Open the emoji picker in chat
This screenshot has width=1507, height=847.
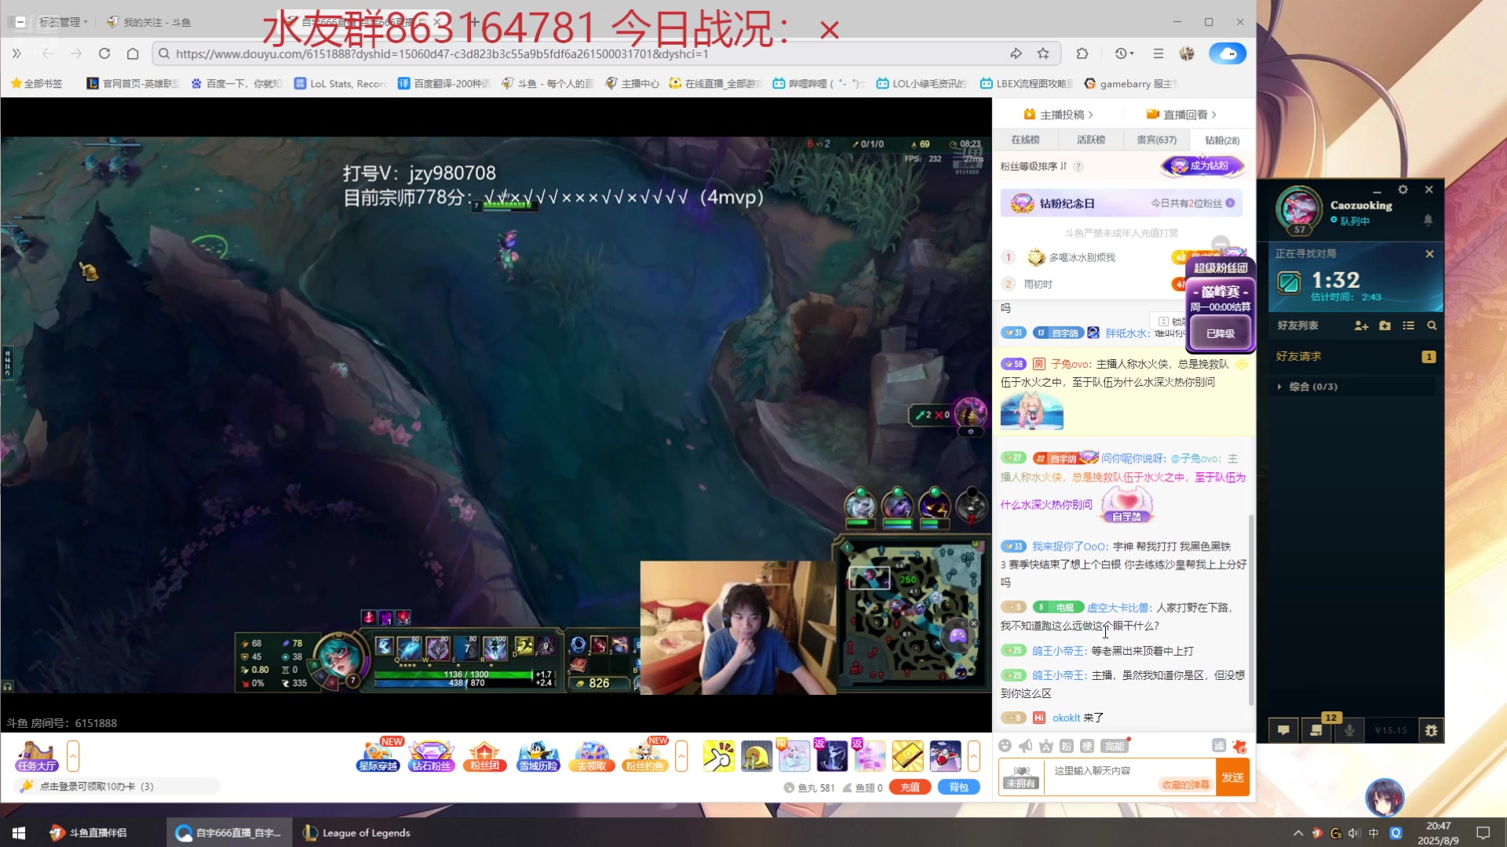pyautogui.click(x=1005, y=746)
